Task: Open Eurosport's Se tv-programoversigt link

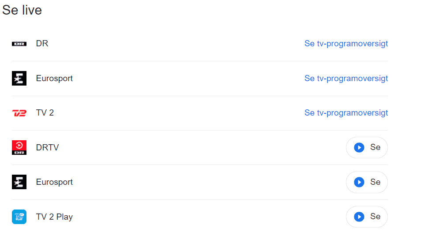Action: click(x=346, y=79)
